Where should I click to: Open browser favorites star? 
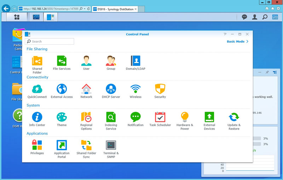272,8
